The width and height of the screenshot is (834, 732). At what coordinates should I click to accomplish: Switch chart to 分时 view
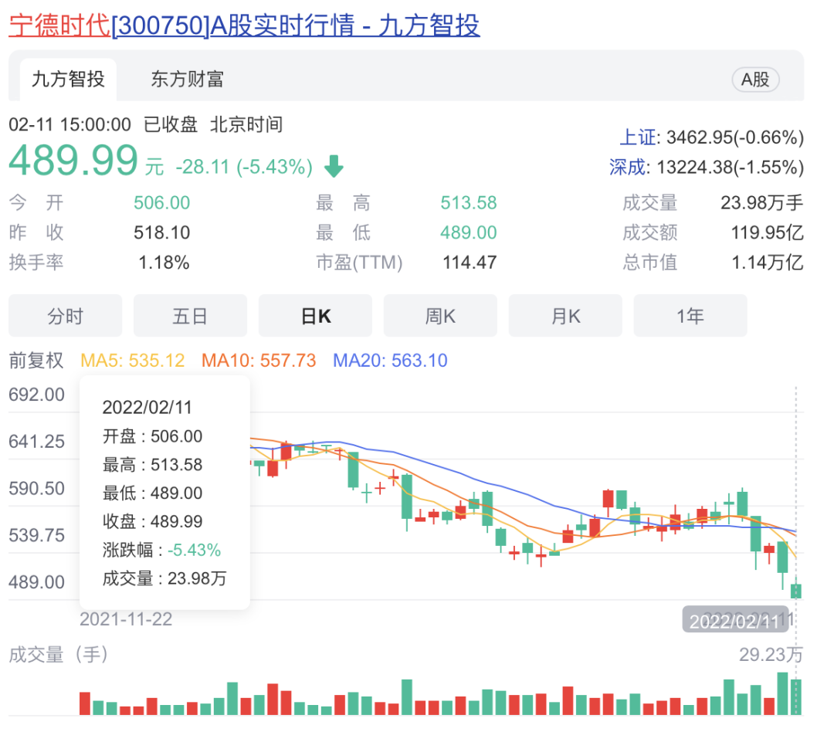click(x=66, y=316)
